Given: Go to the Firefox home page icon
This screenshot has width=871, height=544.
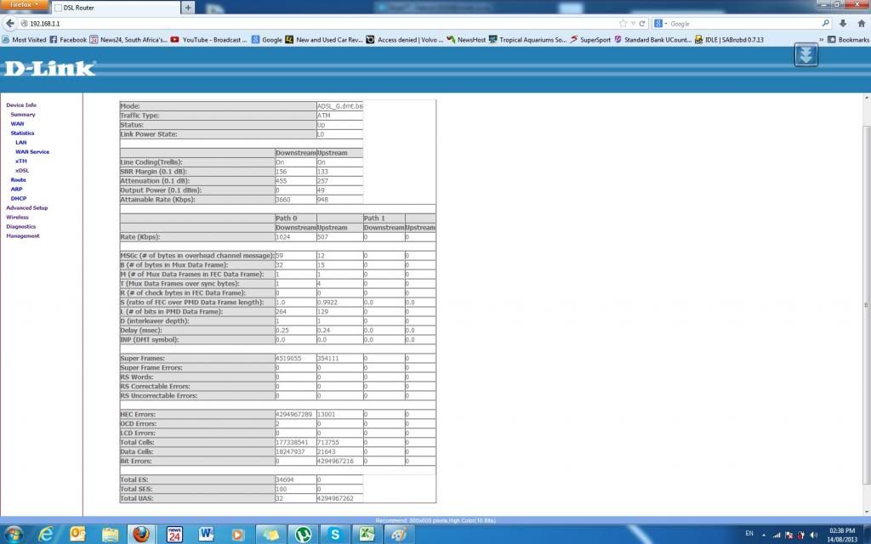Looking at the screenshot, I should (859, 24).
